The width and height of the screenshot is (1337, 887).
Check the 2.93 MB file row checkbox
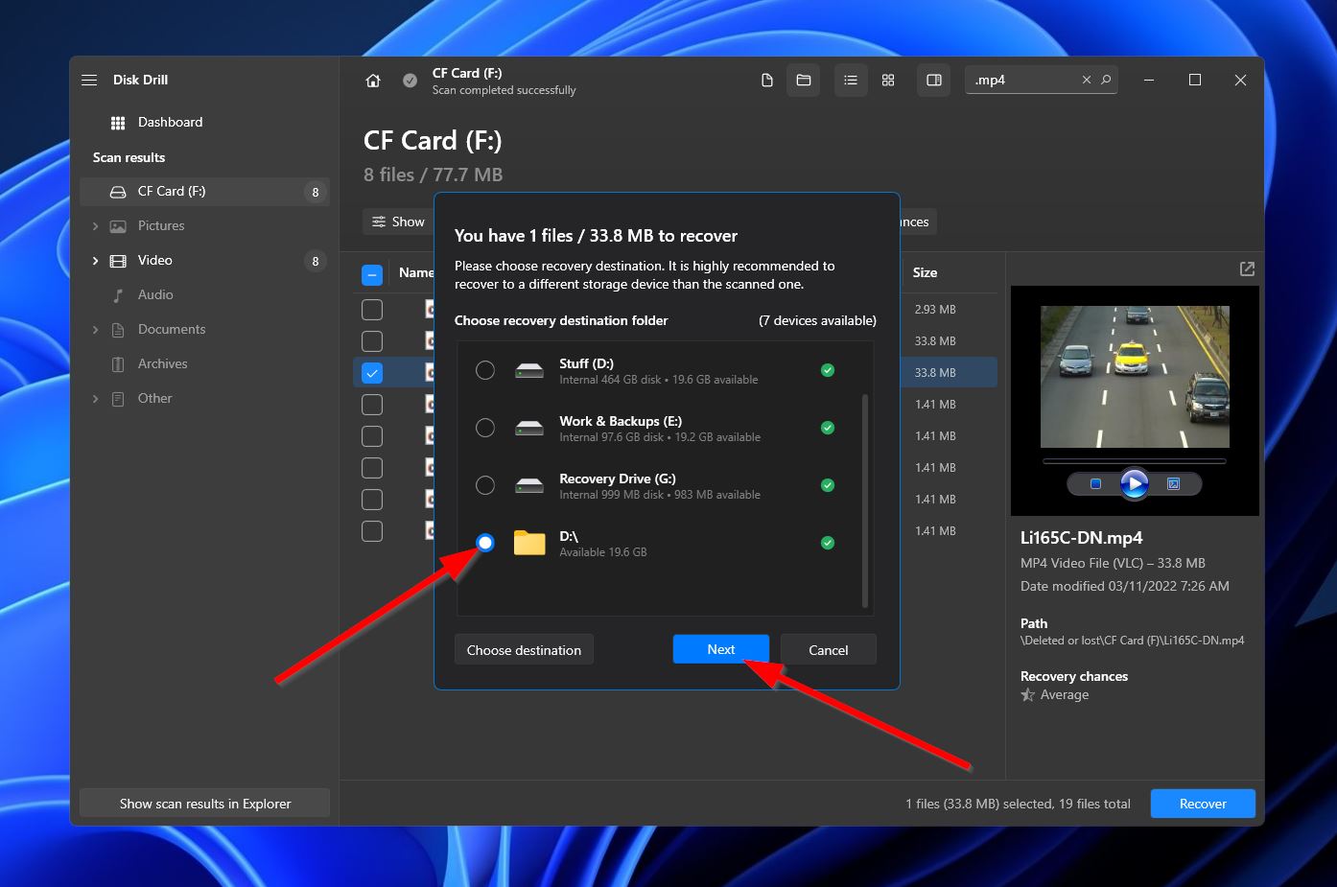tap(372, 310)
